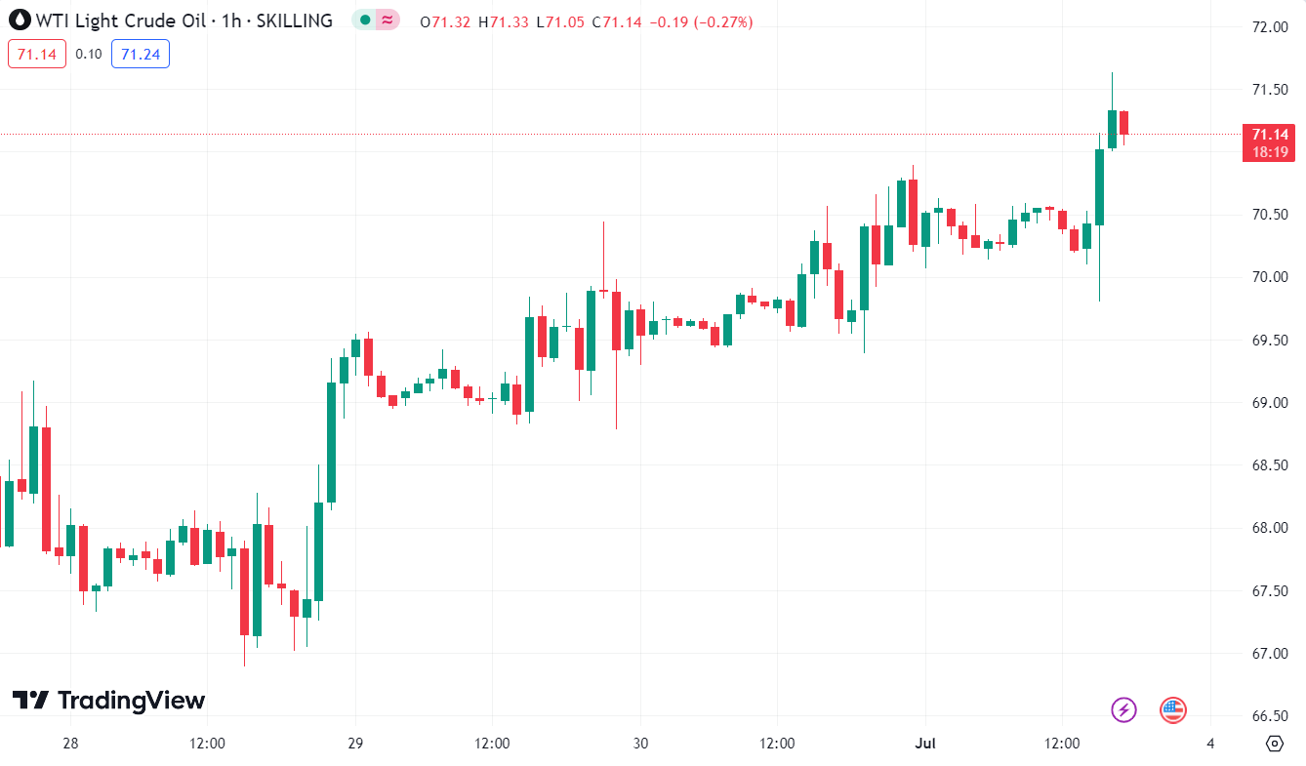Click the TradingView logo
1306x766 pixels.
[108, 700]
